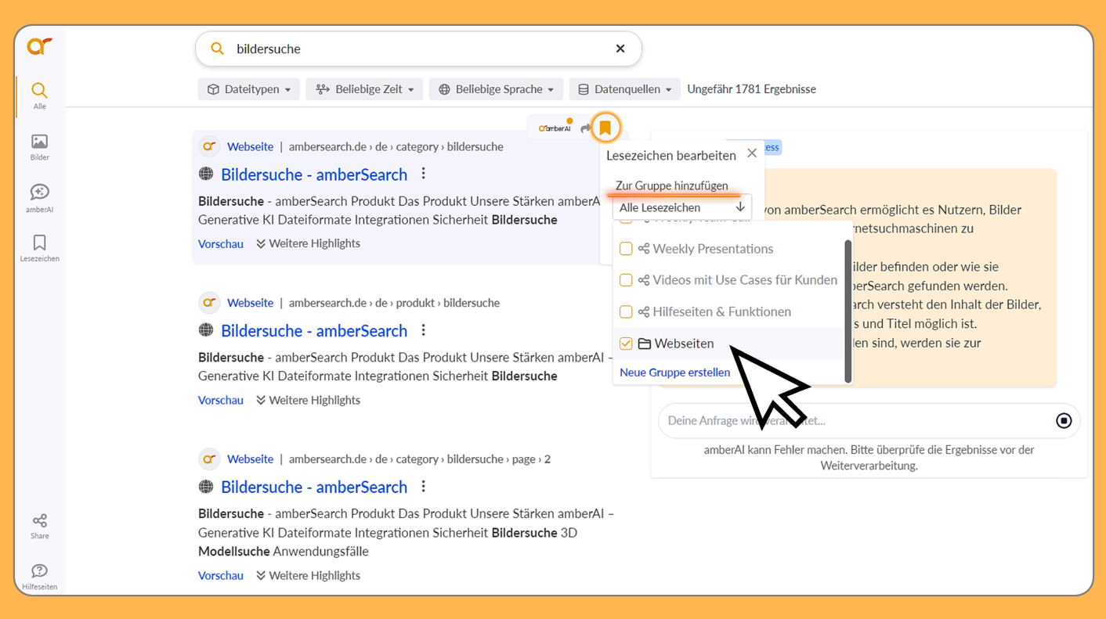Click amber source icon of produkt result
This screenshot has width=1106, height=619.
(x=209, y=302)
